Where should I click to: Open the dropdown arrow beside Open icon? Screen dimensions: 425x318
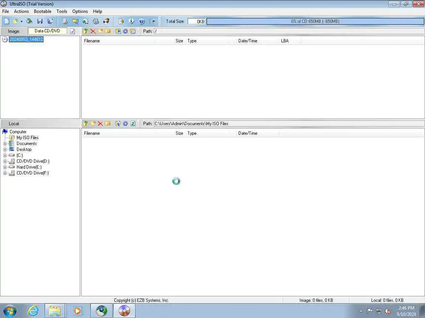21,21
